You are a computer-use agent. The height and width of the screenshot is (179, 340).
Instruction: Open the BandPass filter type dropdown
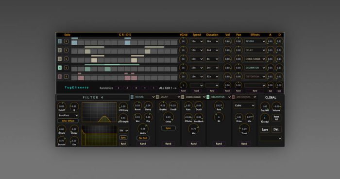[68, 115]
